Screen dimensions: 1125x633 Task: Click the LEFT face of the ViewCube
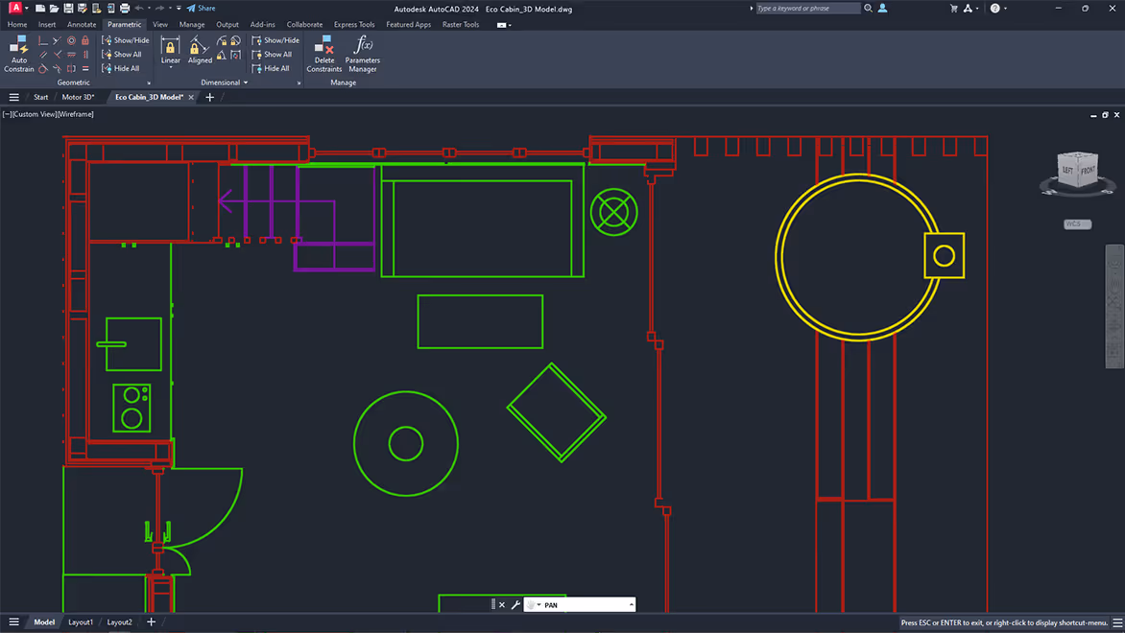[1067, 171]
